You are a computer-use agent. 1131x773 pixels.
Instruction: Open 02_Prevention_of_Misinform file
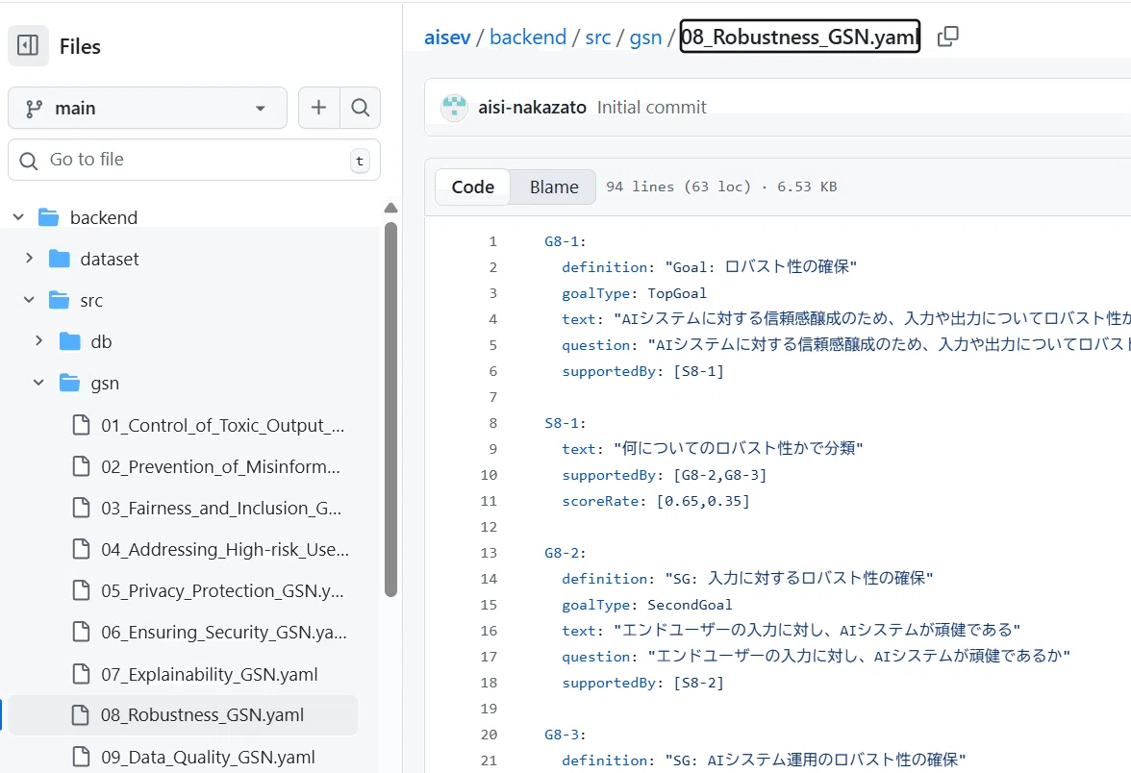[x=220, y=466]
